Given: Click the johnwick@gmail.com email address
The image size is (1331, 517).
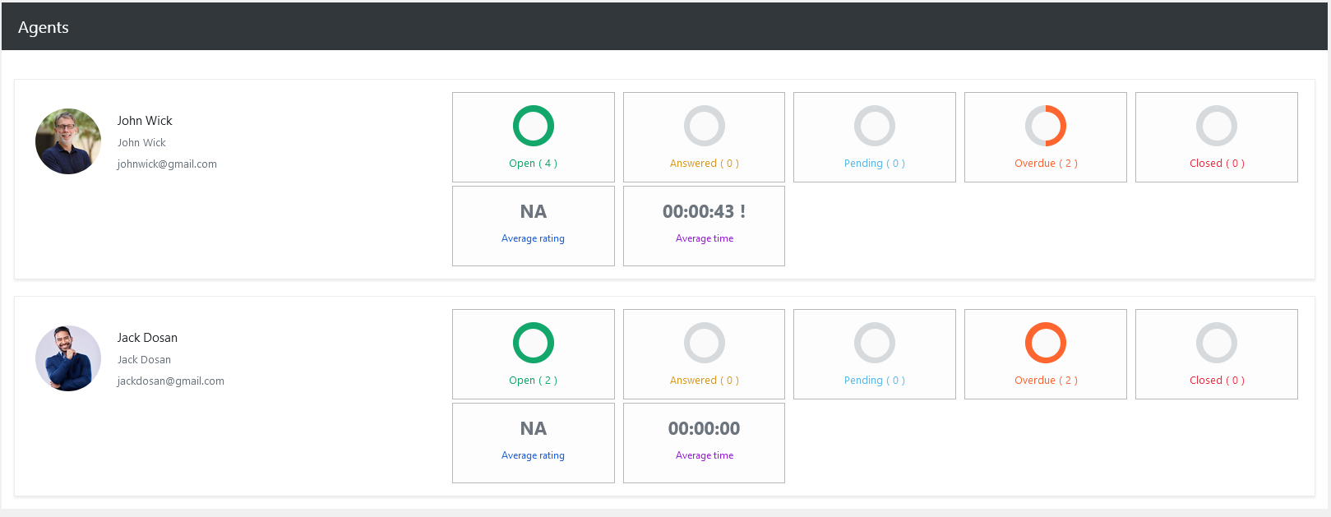Looking at the screenshot, I should pyautogui.click(x=167, y=164).
